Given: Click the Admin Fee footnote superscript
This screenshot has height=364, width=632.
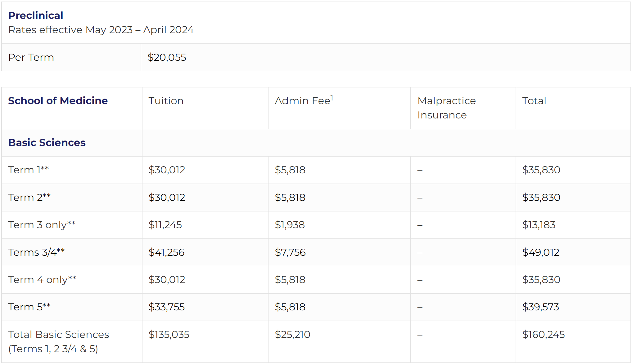Looking at the screenshot, I should 332,98.
